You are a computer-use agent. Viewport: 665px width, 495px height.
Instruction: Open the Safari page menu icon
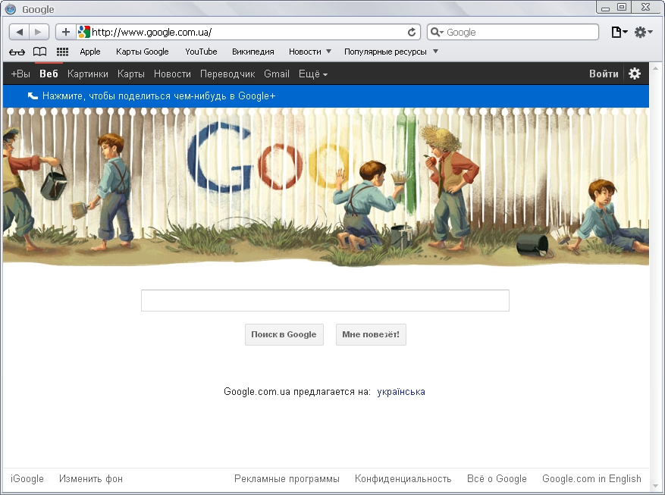618,32
